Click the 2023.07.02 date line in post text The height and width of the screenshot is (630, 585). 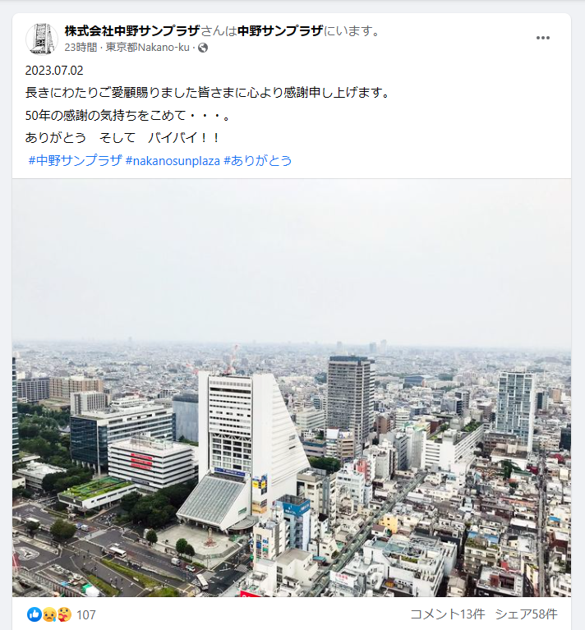click(54, 71)
